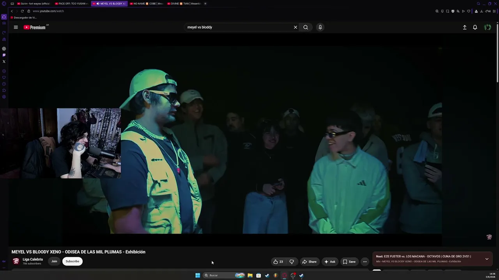Click the taskbar Buscar search box

(224, 275)
